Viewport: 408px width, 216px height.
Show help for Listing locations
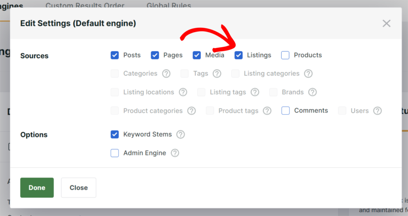click(183, 92)
